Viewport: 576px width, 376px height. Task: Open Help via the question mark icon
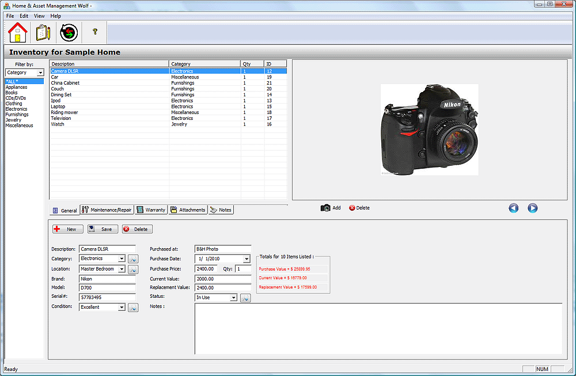pos(94,32)
